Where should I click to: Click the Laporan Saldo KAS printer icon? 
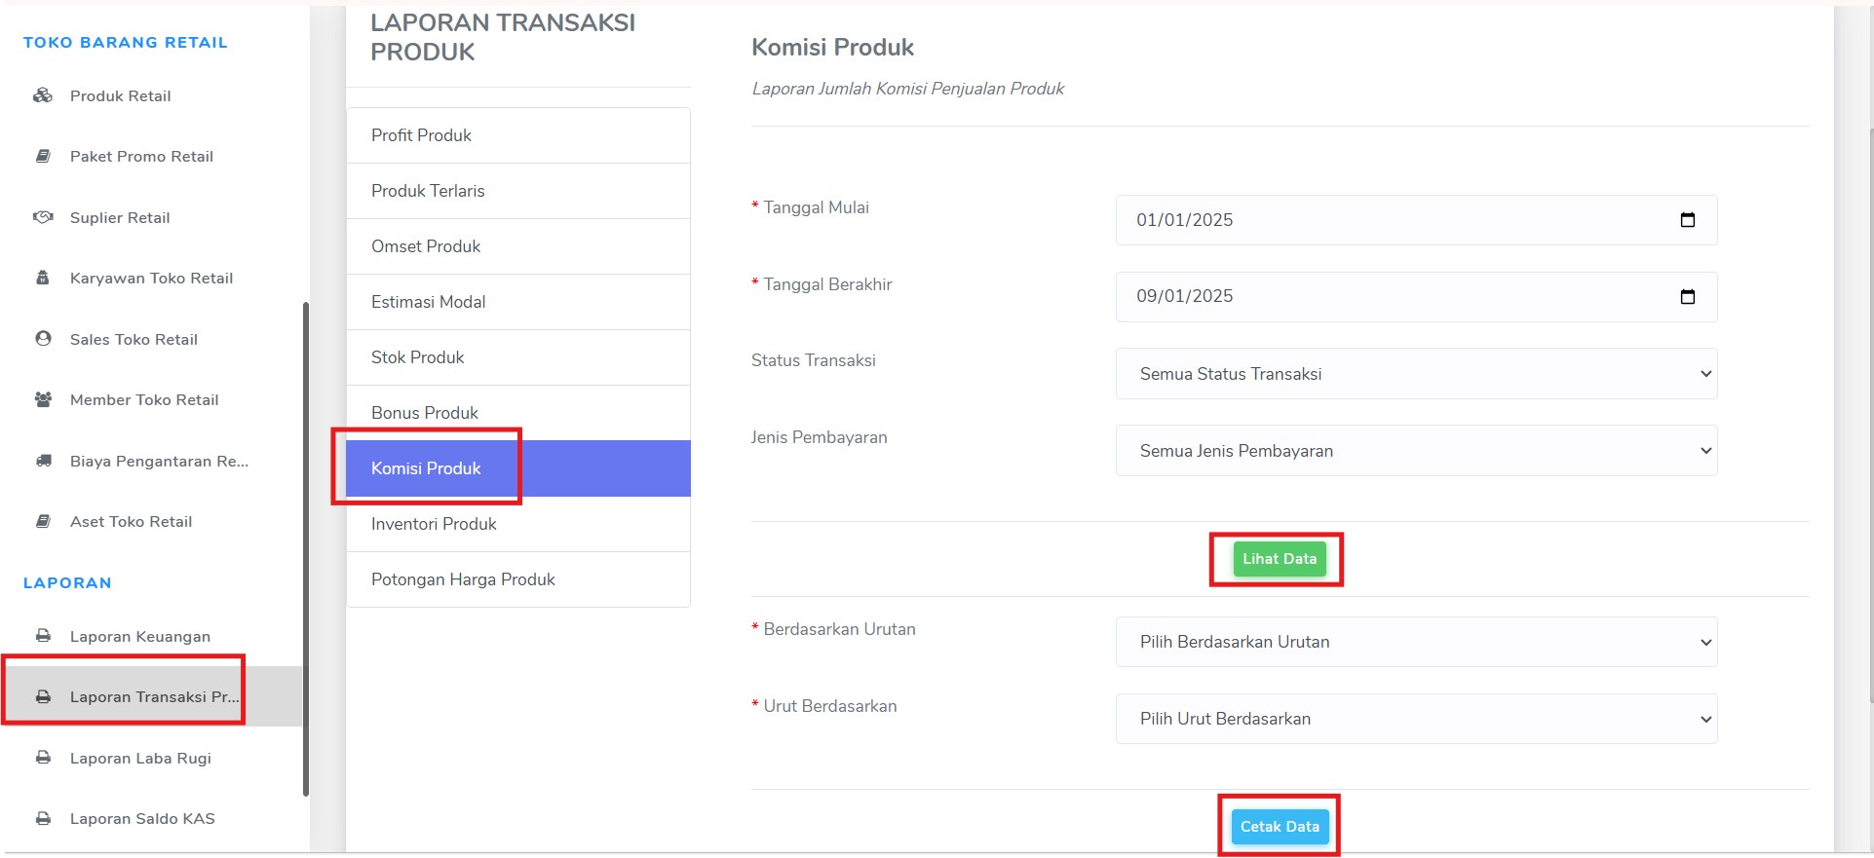click(43, 818)
